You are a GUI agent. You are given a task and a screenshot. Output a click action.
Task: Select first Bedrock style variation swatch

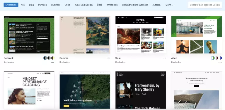(45, 58)
